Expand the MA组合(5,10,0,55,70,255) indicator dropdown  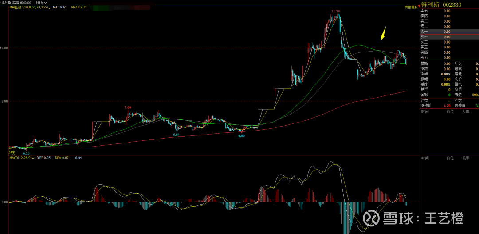click(30, 7)
